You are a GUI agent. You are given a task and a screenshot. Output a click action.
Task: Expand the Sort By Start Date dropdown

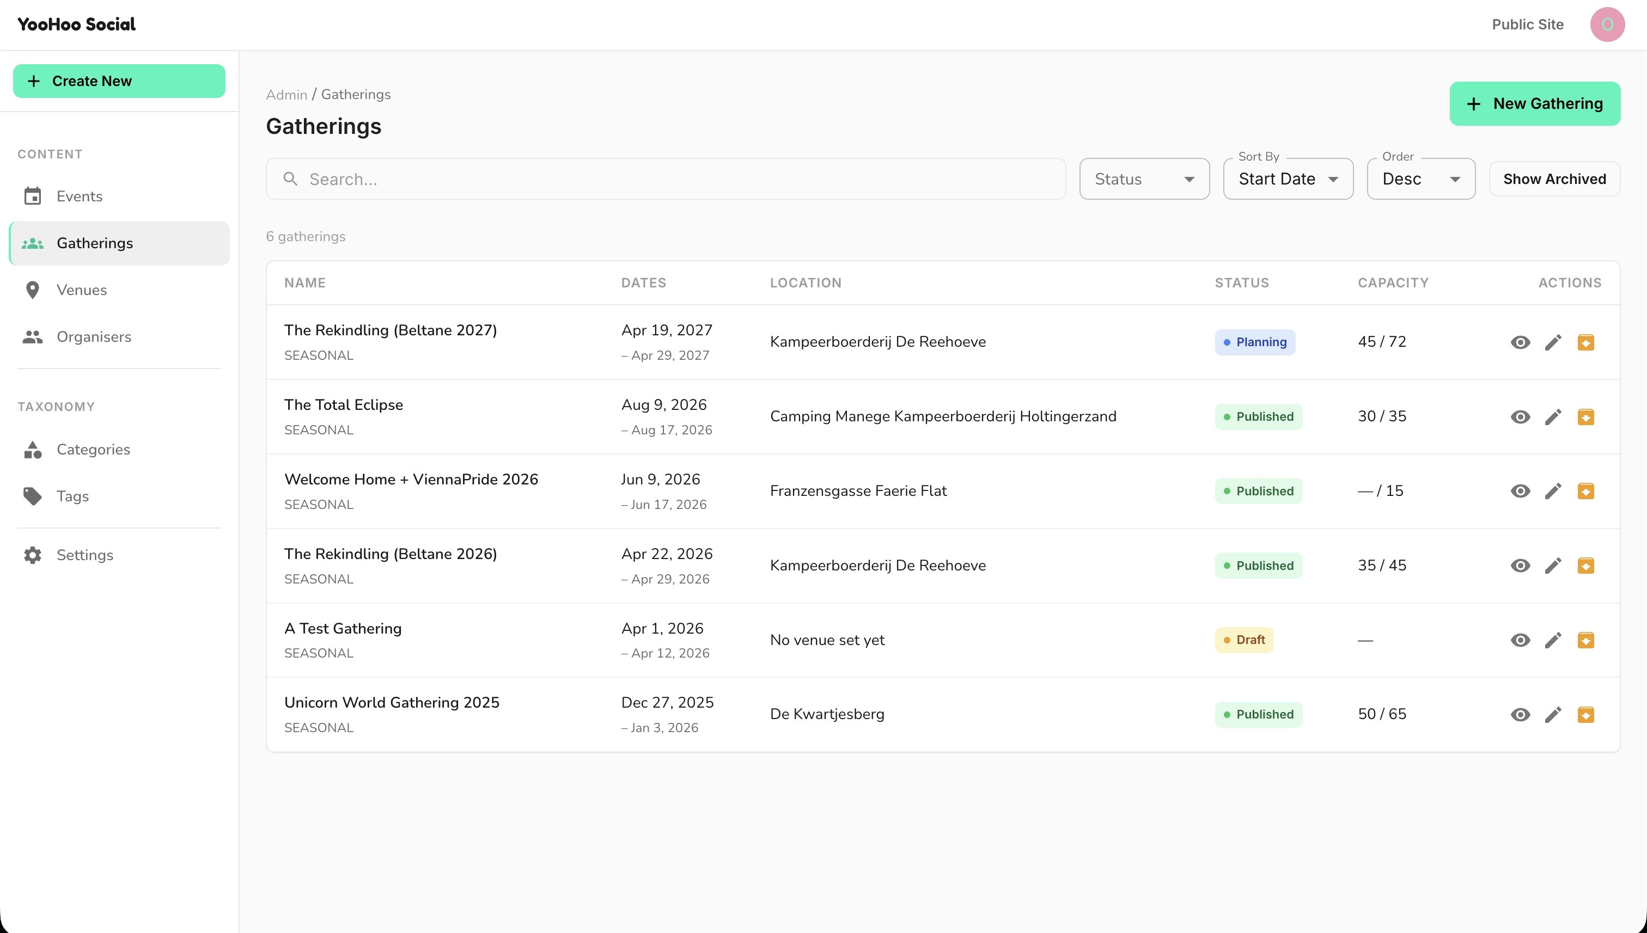click(x=1288, y=179)
